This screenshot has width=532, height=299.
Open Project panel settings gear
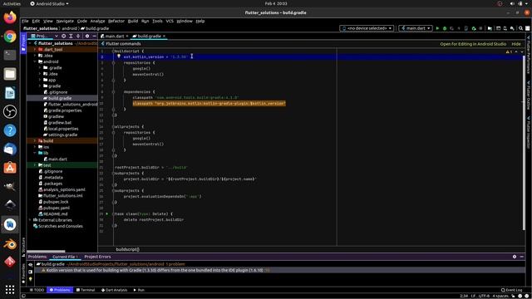pos(87,36)
